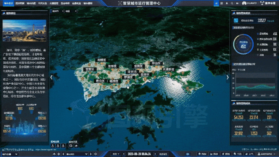The width and height of the screenshot is (279, 157).
Task: Click the 南山区 district label on map
Action: [100, 81]
